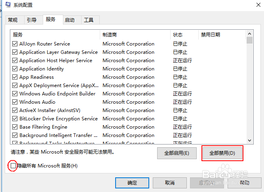This screenshot has height=192, width=264.
Task: Open the 引导 tab
Action: (32, 20)
